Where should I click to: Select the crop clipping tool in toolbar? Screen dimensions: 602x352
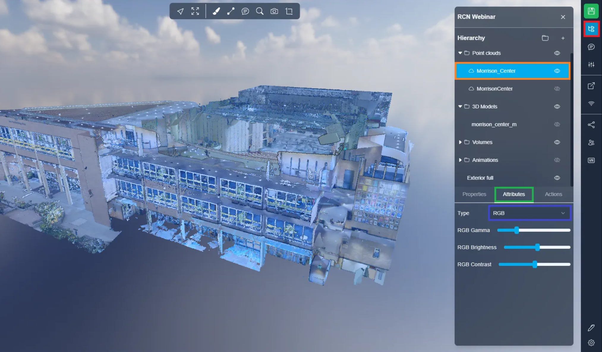click(289, 11)
